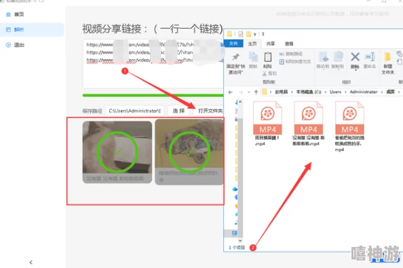Click the Explorer title bar folder icon
403x268 pixels.
229,34
